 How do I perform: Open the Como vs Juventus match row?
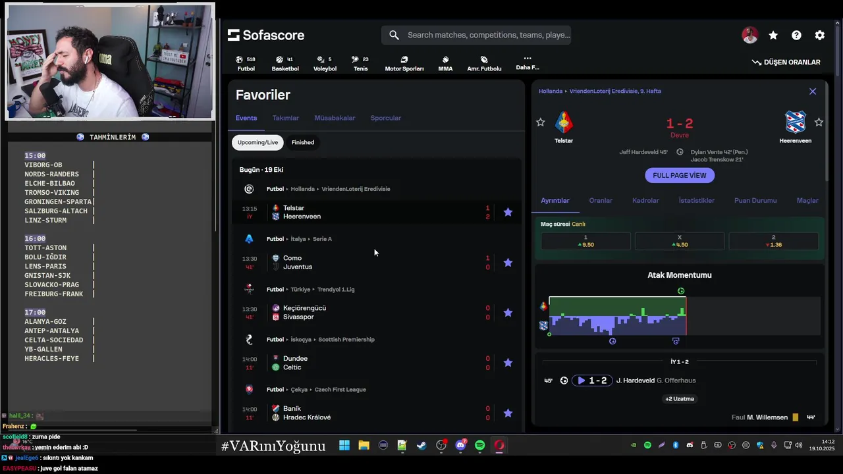[376, 263]
